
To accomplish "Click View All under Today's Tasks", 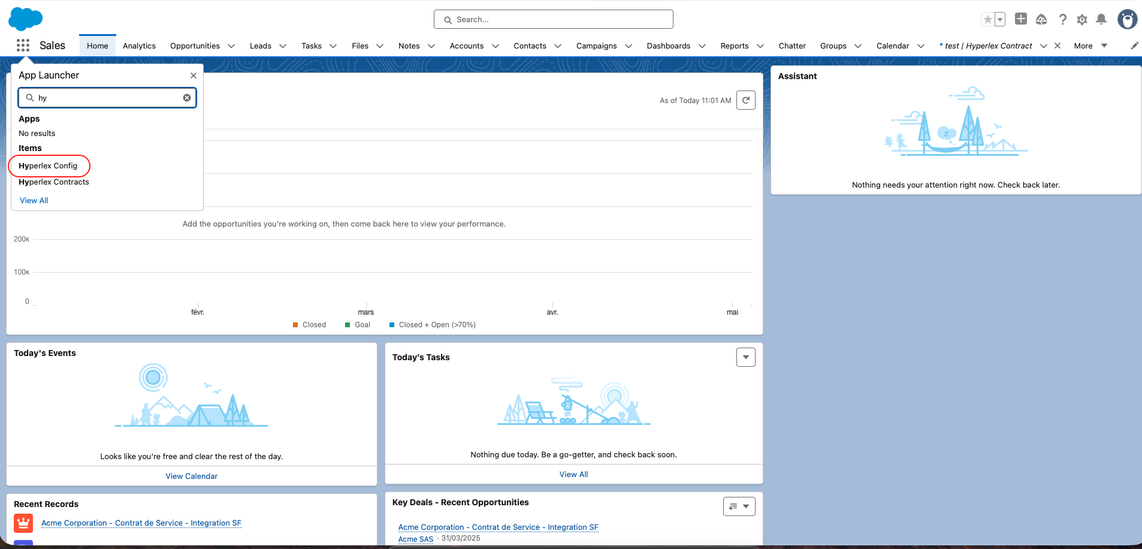I will pos(574,474).
